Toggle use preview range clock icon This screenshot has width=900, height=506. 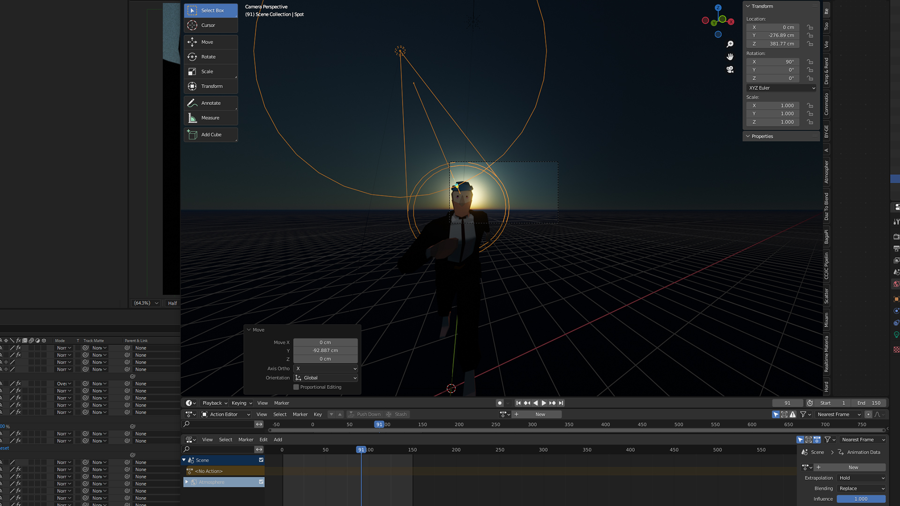coord(810,403)
